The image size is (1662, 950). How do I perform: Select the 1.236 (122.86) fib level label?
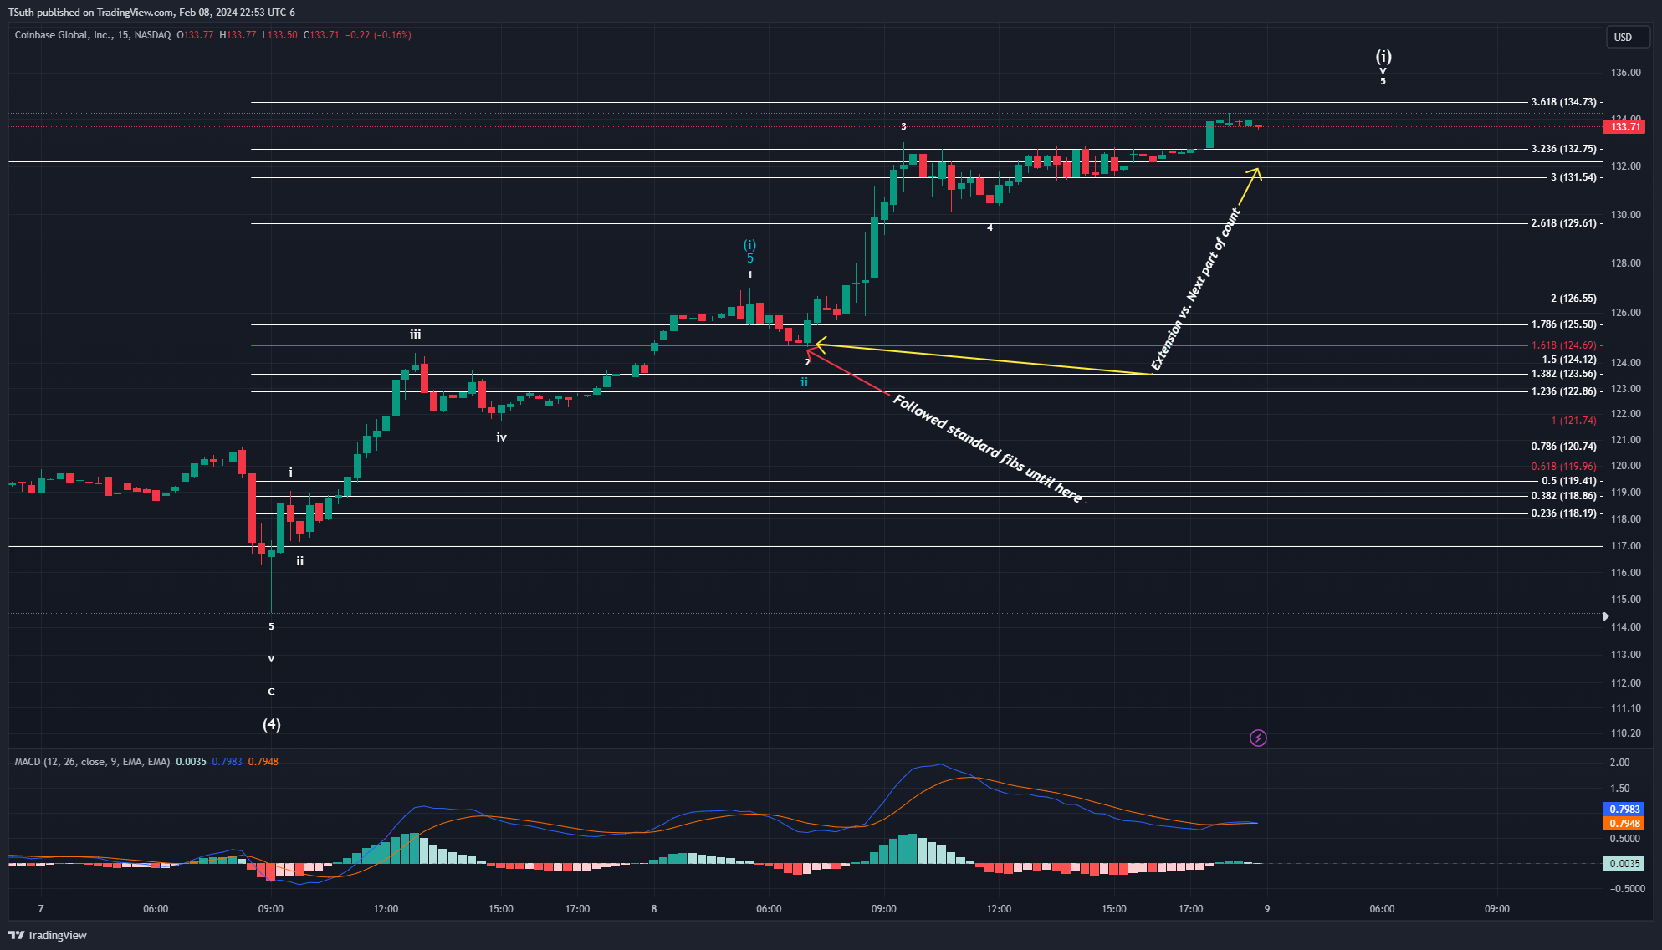pyautogui.click(x=1563, y=391)
